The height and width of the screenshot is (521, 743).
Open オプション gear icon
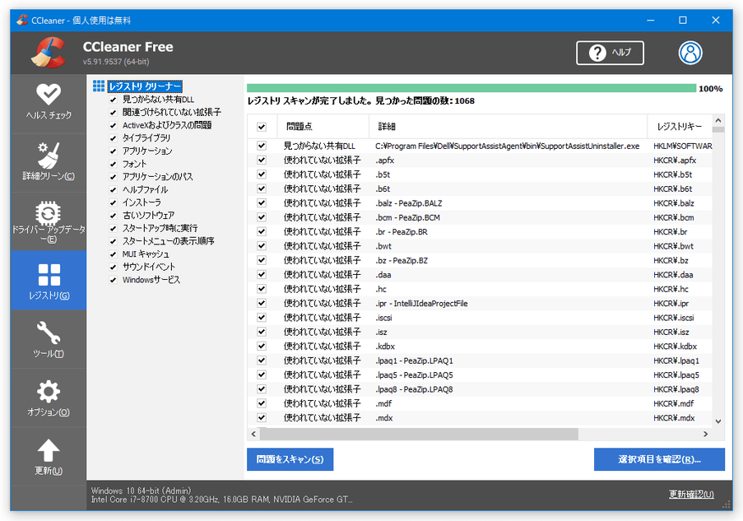tap(49, 392)
